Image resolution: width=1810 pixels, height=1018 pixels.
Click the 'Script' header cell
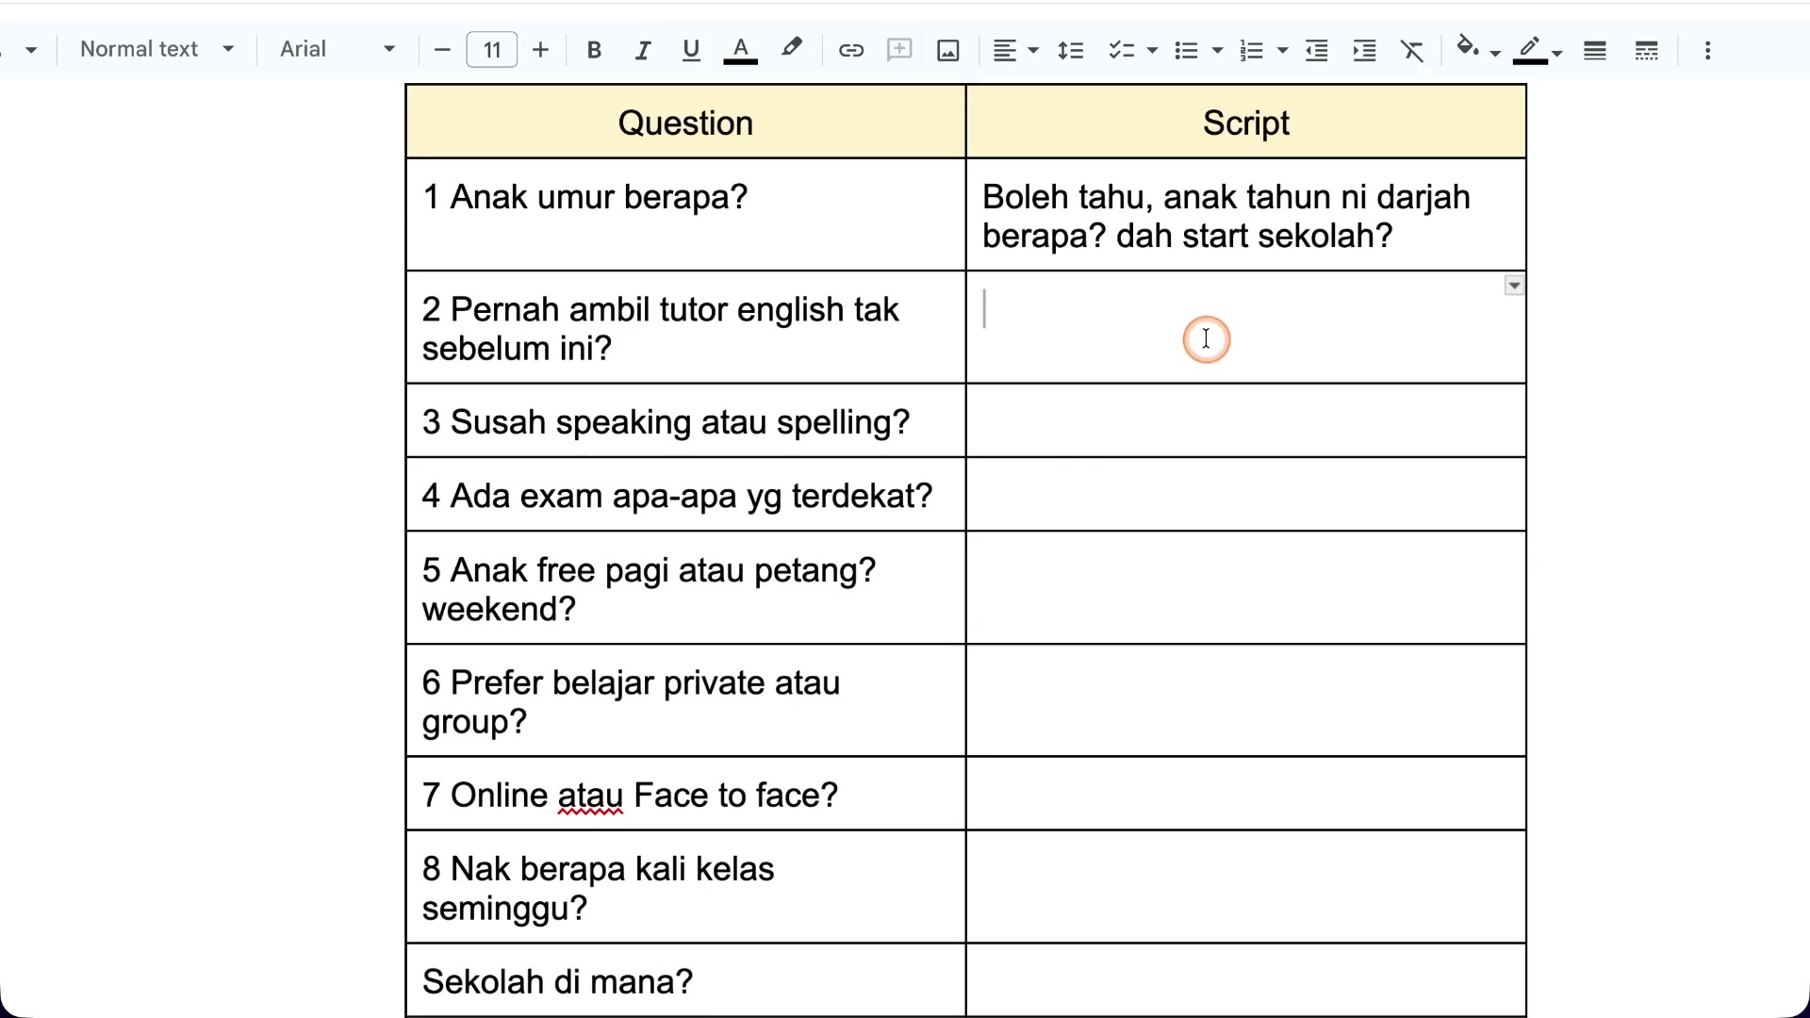click(1246, 123)
